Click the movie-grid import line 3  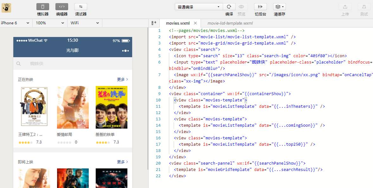pyautogui.click(x=232, y=43)
